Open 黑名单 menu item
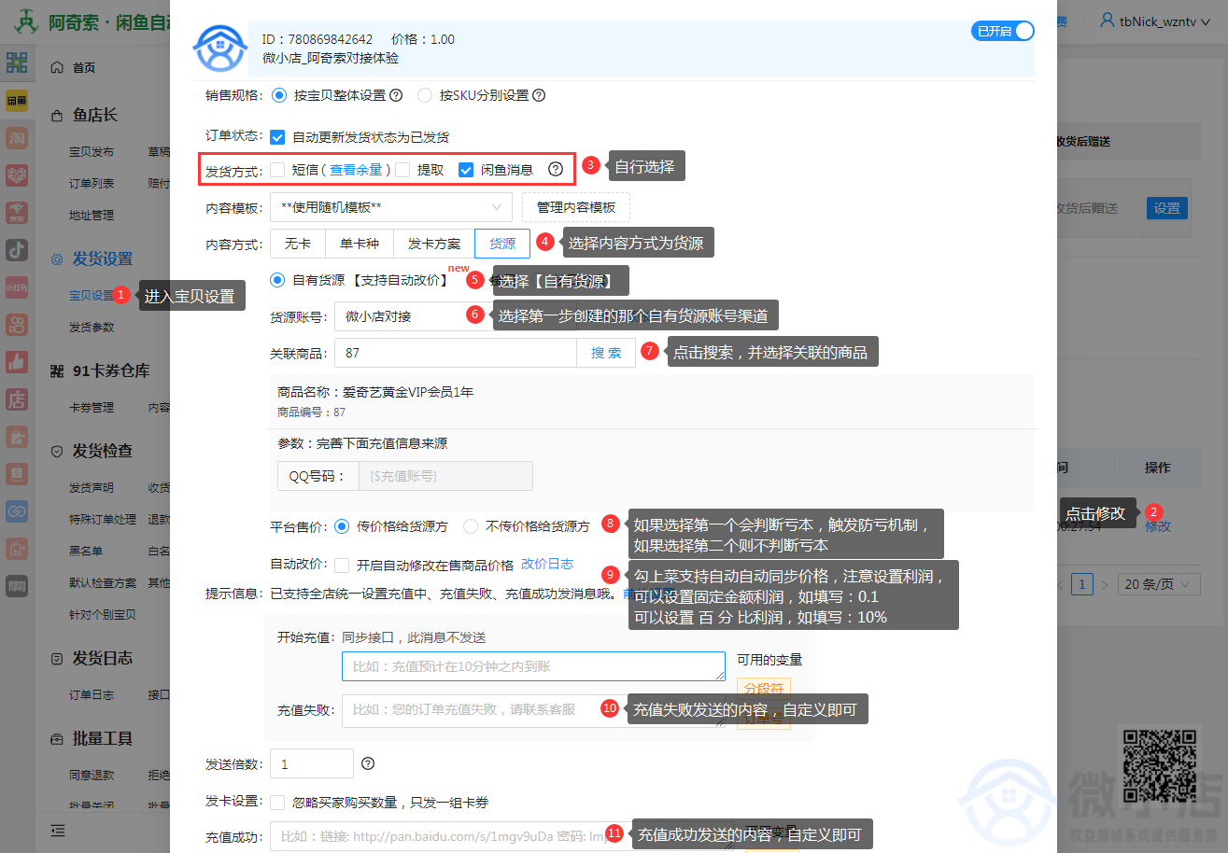Screen dimensions: 1228x853 [86, 552]
